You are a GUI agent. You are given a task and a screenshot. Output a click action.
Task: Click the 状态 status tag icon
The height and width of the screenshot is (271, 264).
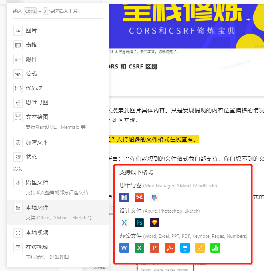click(x=18, y=157)
